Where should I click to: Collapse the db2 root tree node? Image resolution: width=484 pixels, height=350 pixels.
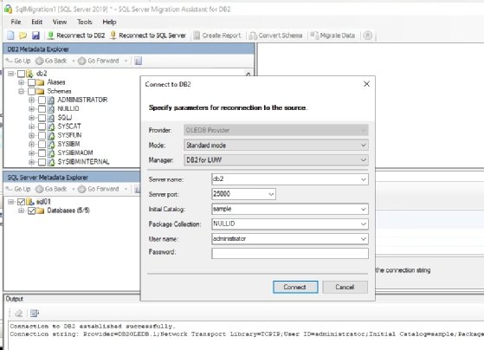(10, 74)
